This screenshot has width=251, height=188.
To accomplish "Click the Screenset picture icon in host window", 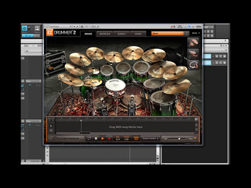I will 37,28.
